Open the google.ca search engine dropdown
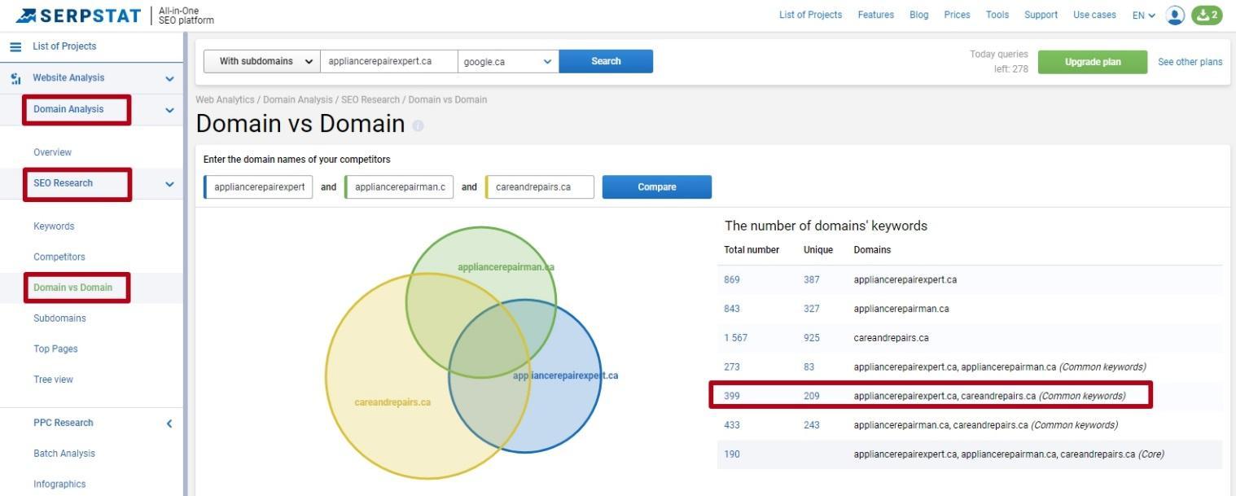 tap(508, 61)
